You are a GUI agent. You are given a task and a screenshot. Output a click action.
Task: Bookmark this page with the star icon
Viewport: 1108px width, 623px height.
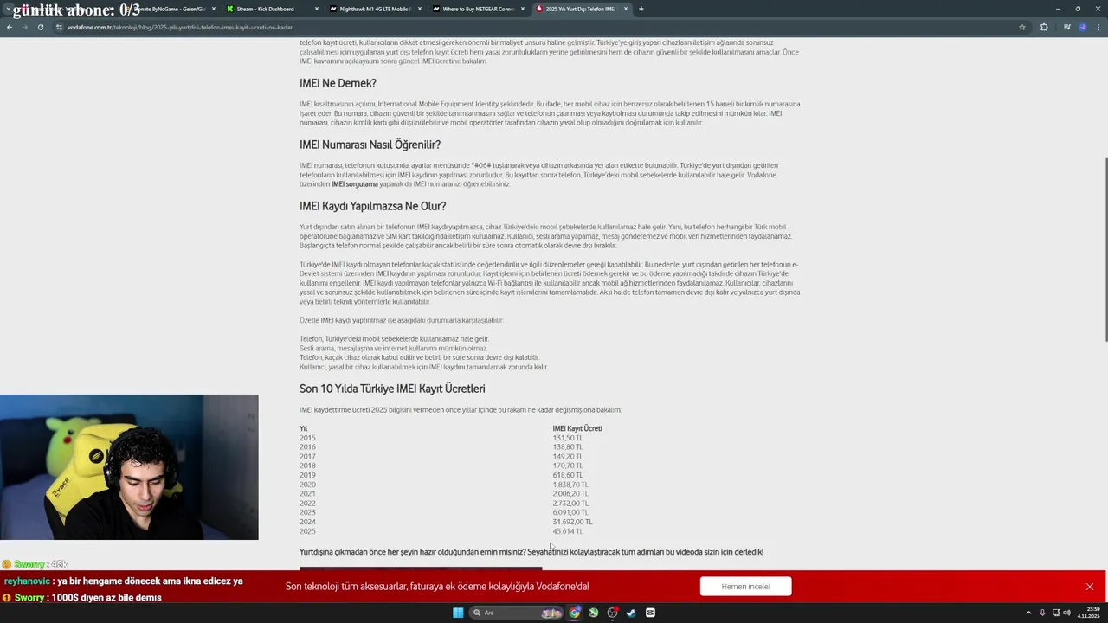pyautogui.click(x=1022, y=27)
